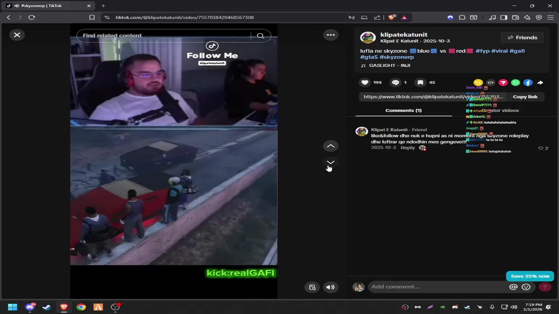Open the Windows Start menu
This screenshot has height=314, width=559.
(12, 307)
